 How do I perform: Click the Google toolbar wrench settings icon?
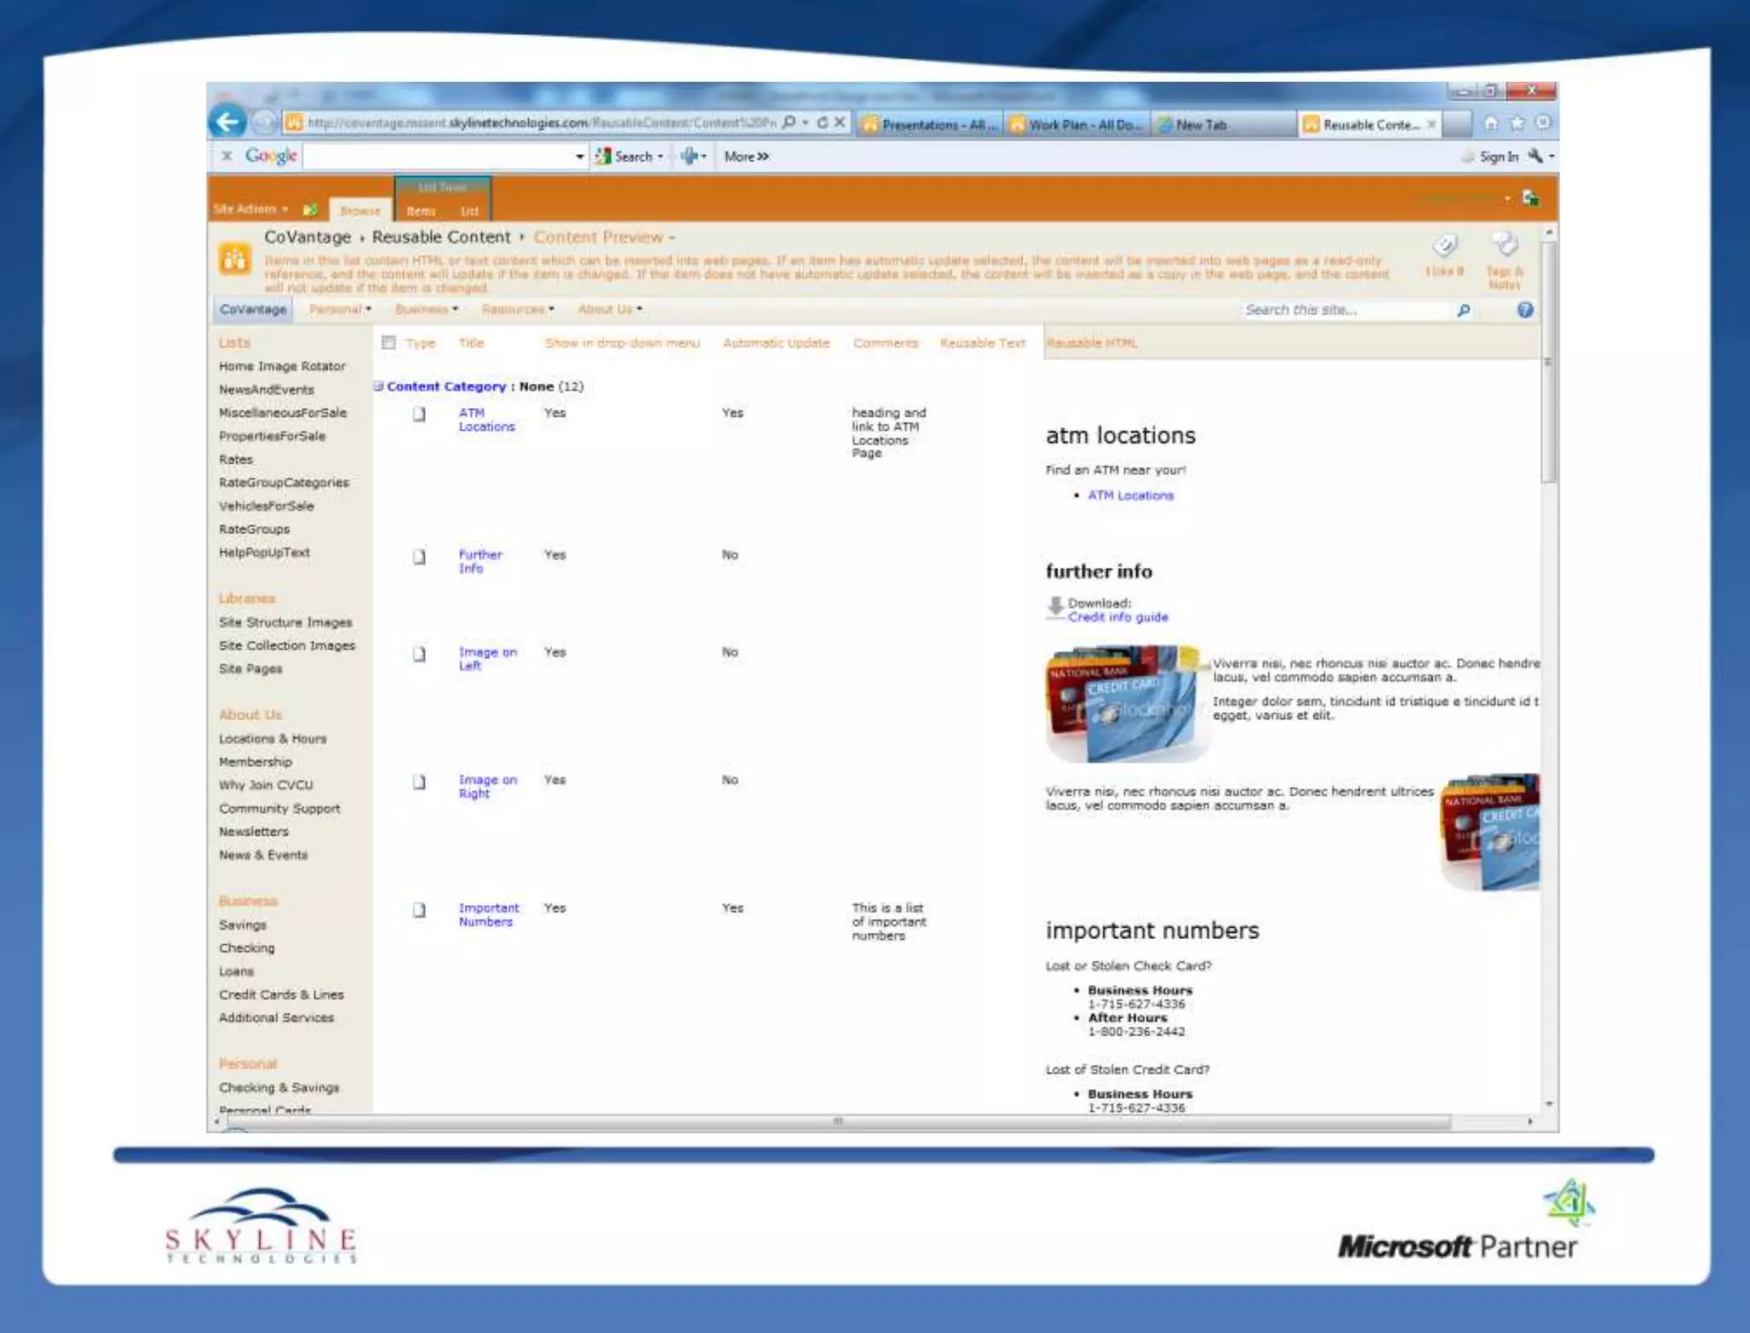(x=1536, y=156)
